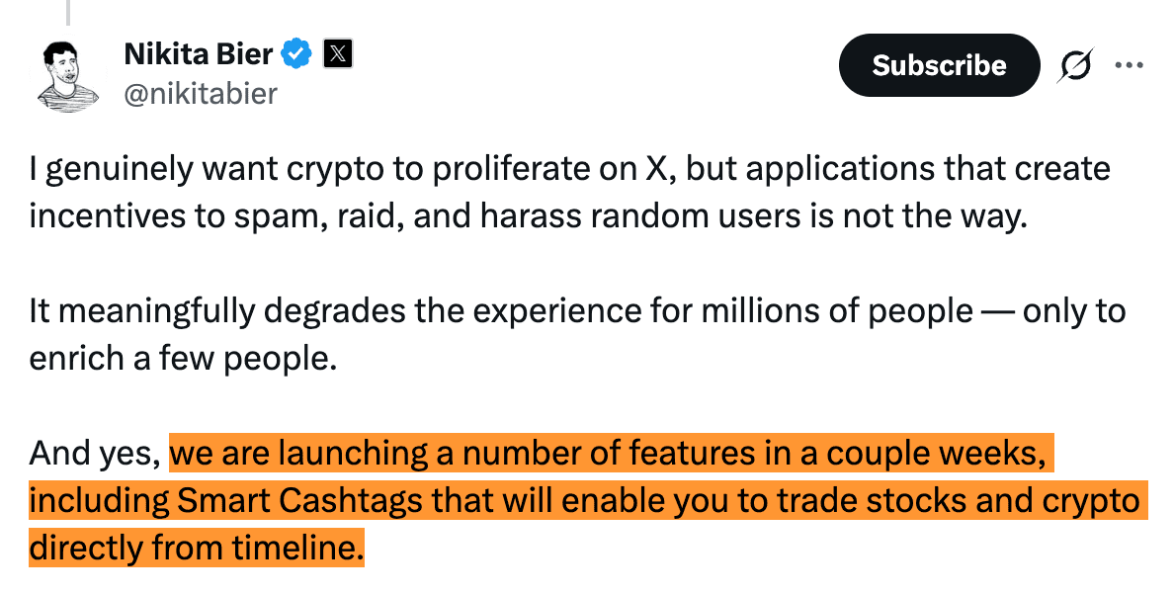
Task: Click the thread connector line above avatar
Action: (68, 12)
